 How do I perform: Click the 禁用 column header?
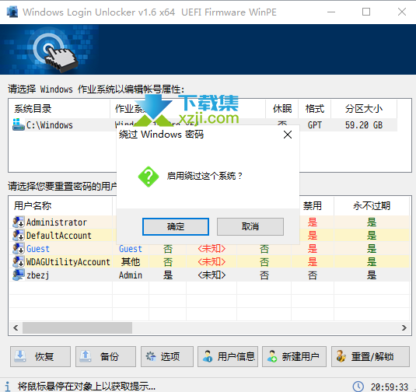313,205
